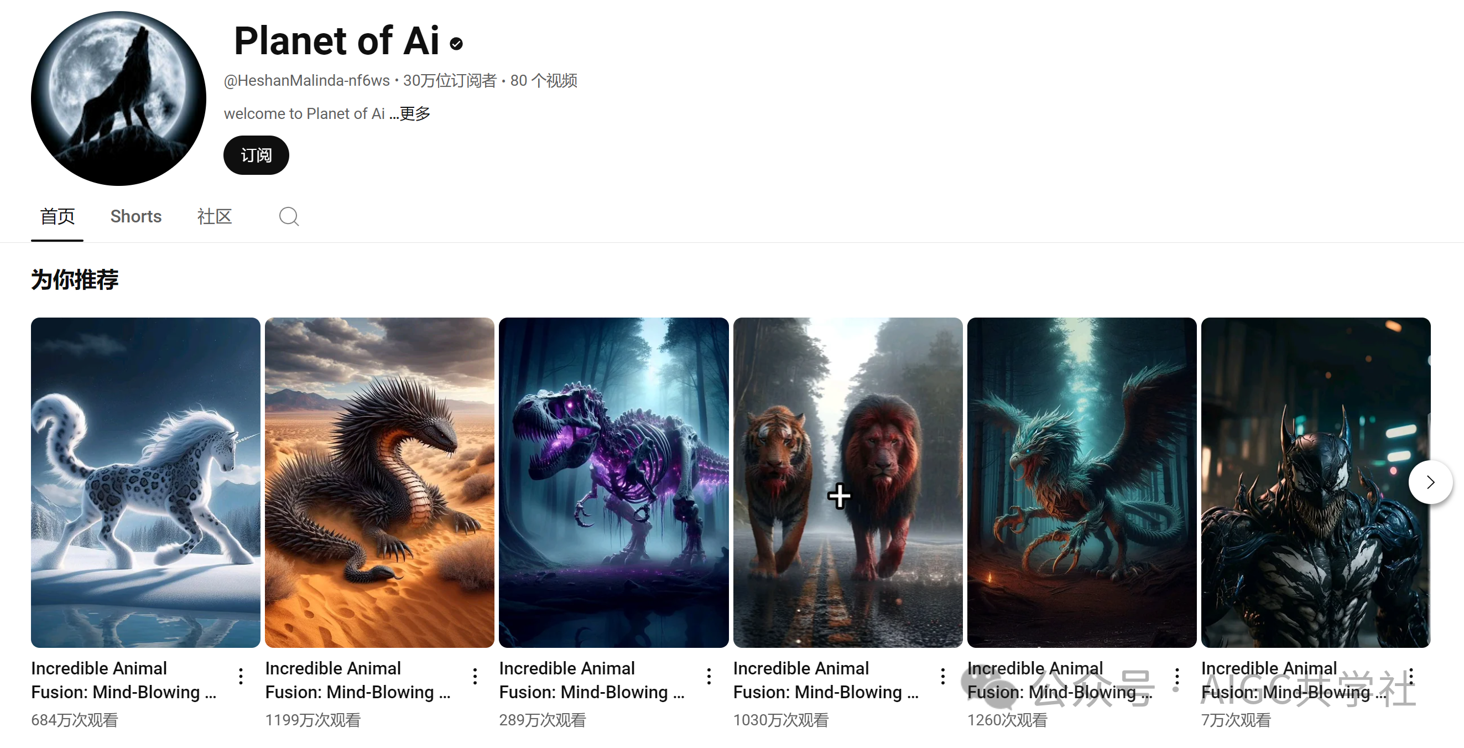Open video title under the T-Rex thumbnail
1464x748 pixels.
[x=592, y=681]
